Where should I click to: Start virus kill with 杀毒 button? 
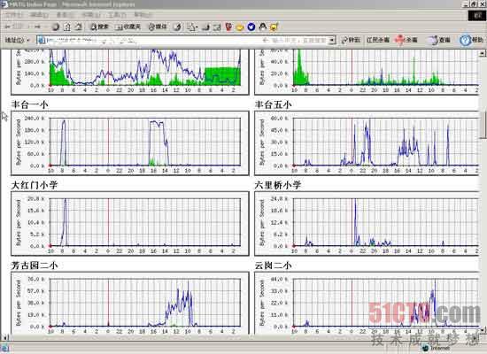406,40
